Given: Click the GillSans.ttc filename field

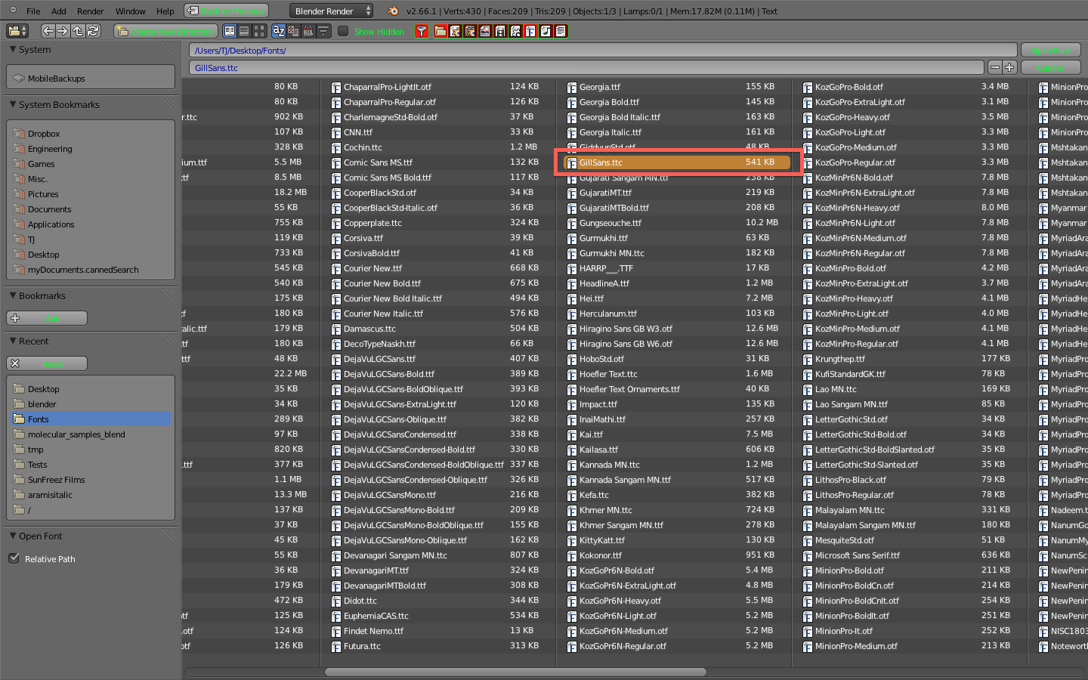Looking at the screenshot, I should click(x=586, y=67).
